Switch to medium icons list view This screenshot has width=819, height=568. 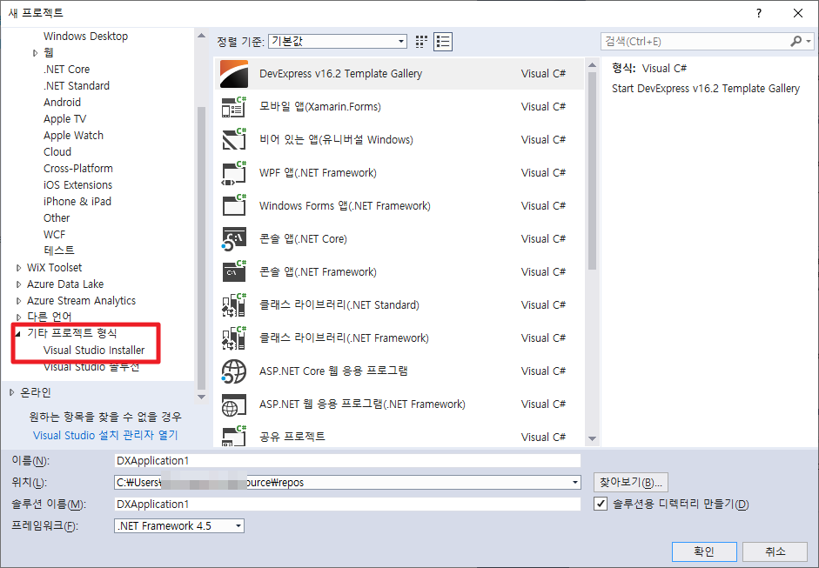(443, 42)
